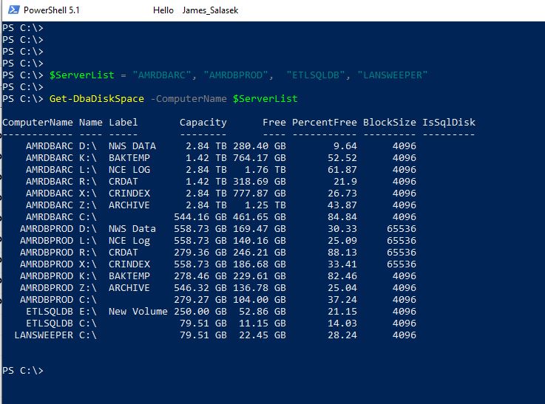This screenshot has width=545, height=404.
Task: Click the NWS DATA label for AMRDBARC
Action: (132, 146)
